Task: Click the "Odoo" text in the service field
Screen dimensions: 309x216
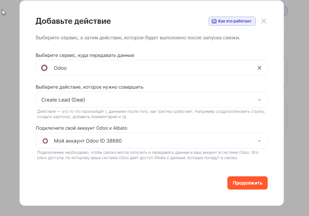Action: tap(60, 68)
